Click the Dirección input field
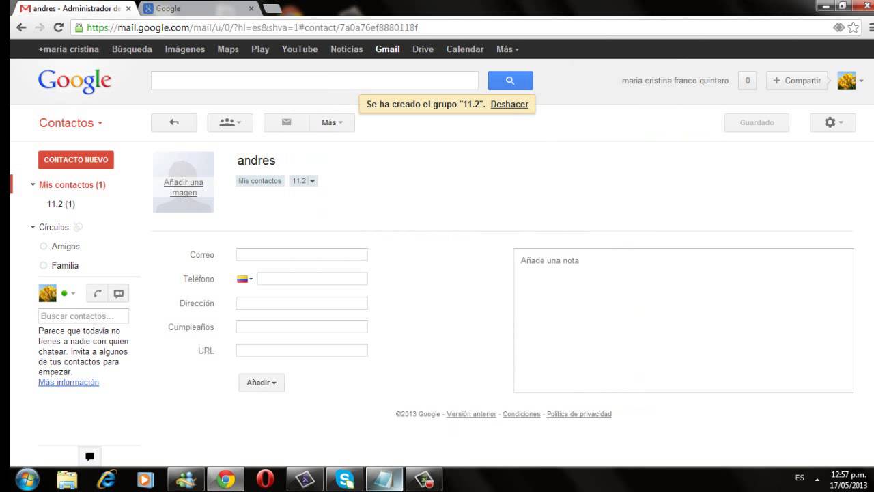 tap(302, 303)
